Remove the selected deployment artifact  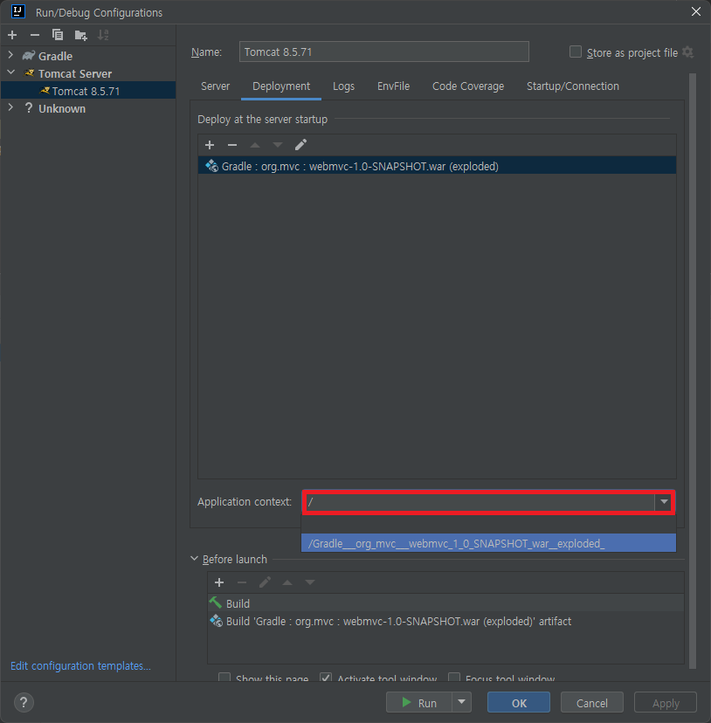coord(232,145)
